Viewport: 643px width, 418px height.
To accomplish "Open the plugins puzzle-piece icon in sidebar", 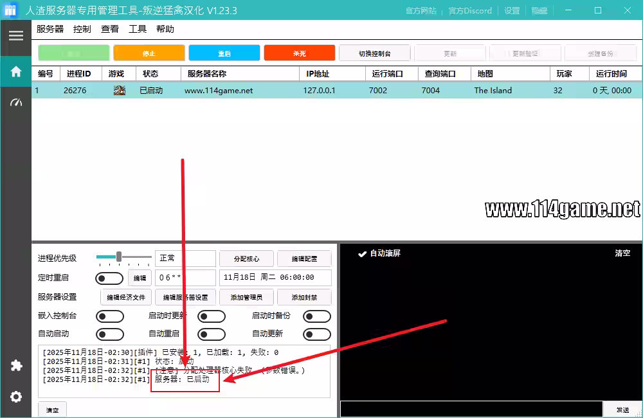I will point(15,365).
